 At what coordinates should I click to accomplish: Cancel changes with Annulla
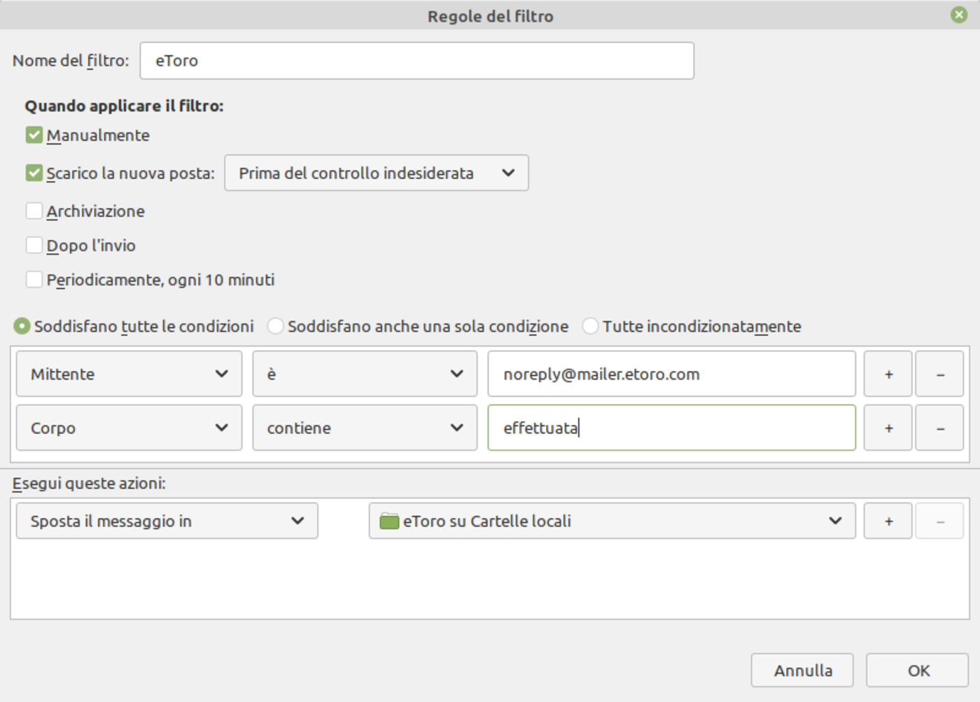click(802, 670)
